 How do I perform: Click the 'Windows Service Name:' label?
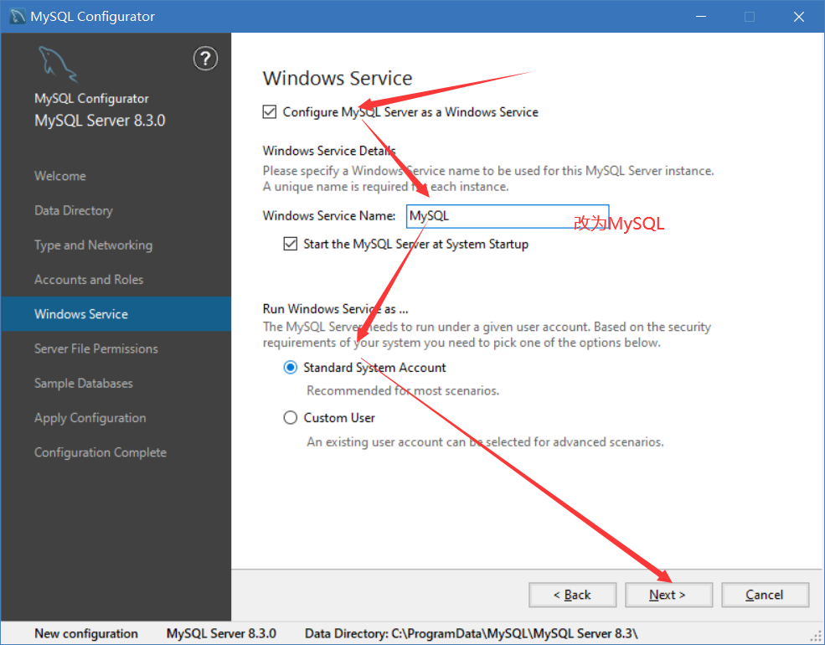click(x=329, y=216)
